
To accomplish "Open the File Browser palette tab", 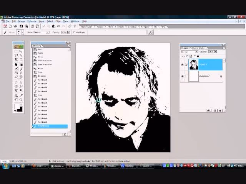I will (x=86, y=27).
